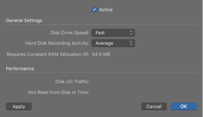
Task: Click the checkmark inside the Active box
Action: point(95,10)
